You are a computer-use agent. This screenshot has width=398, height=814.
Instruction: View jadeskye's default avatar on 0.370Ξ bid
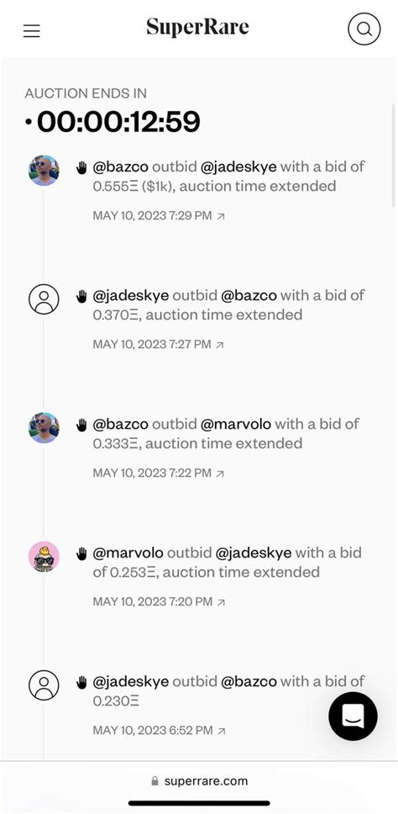click(44, 299)
